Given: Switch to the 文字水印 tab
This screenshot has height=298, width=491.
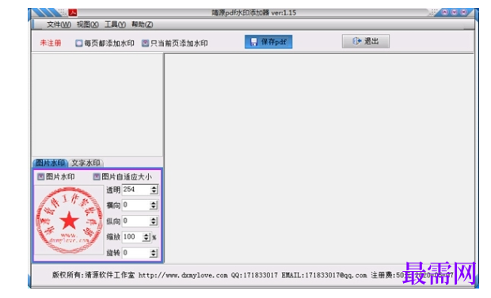Looking at the screenshot, I should pos(86,163).
